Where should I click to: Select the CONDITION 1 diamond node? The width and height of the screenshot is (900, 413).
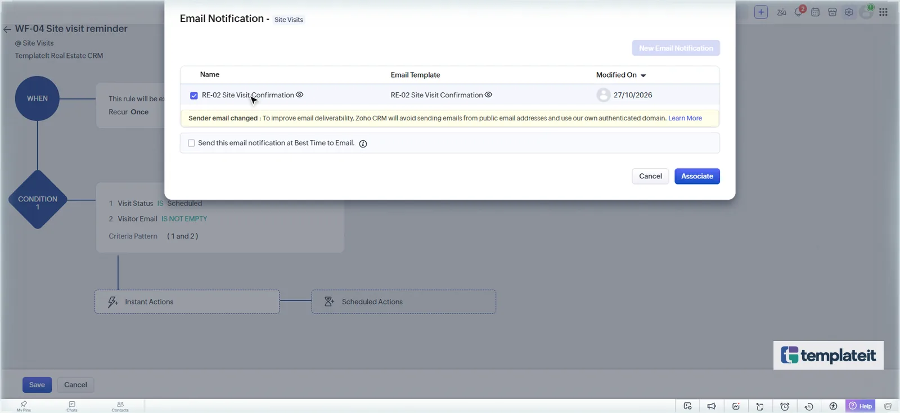(x=38, y=199)
